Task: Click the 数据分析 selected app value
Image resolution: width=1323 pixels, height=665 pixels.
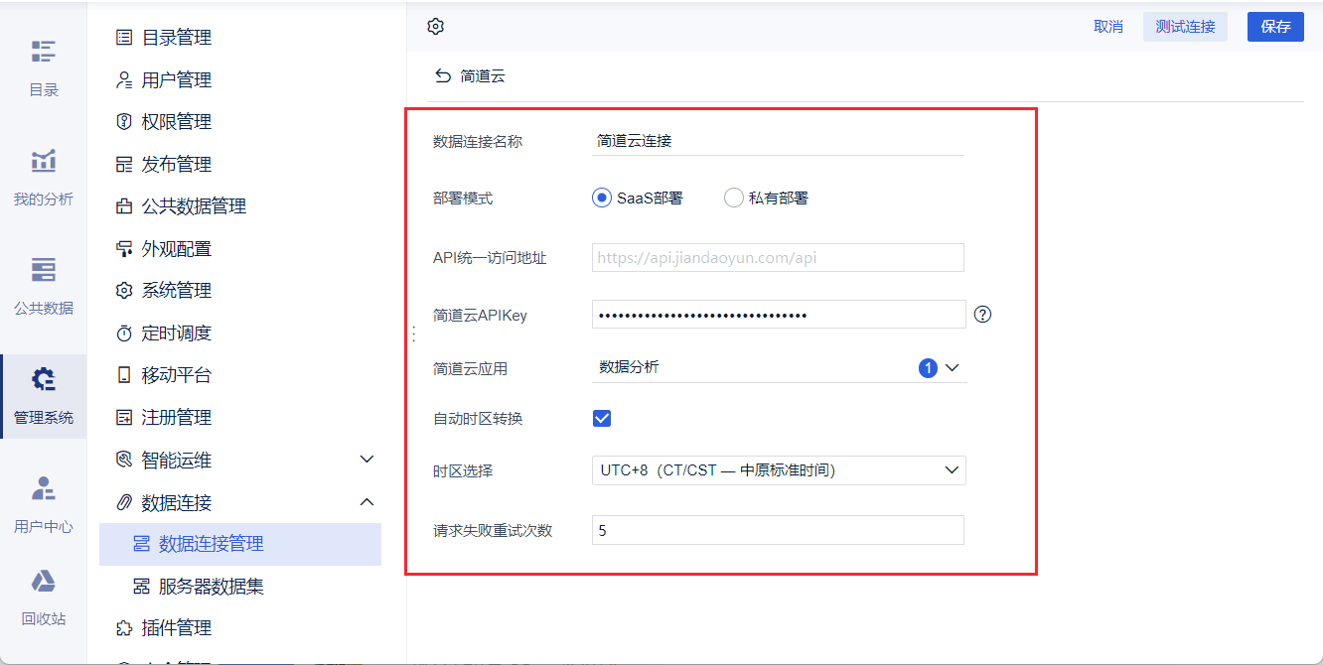Action: (629, 367)
